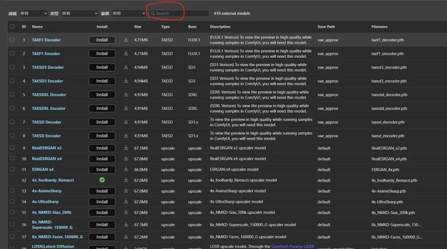Click the Install button for 4x-AnimeSharp
Image resolution: width=447 pixels, height=249 pixels.
click(x=102, y=191)
